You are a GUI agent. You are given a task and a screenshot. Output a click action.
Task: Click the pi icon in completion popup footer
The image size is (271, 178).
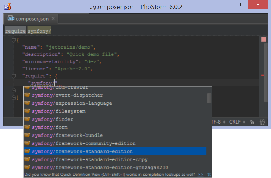point(209,175)
